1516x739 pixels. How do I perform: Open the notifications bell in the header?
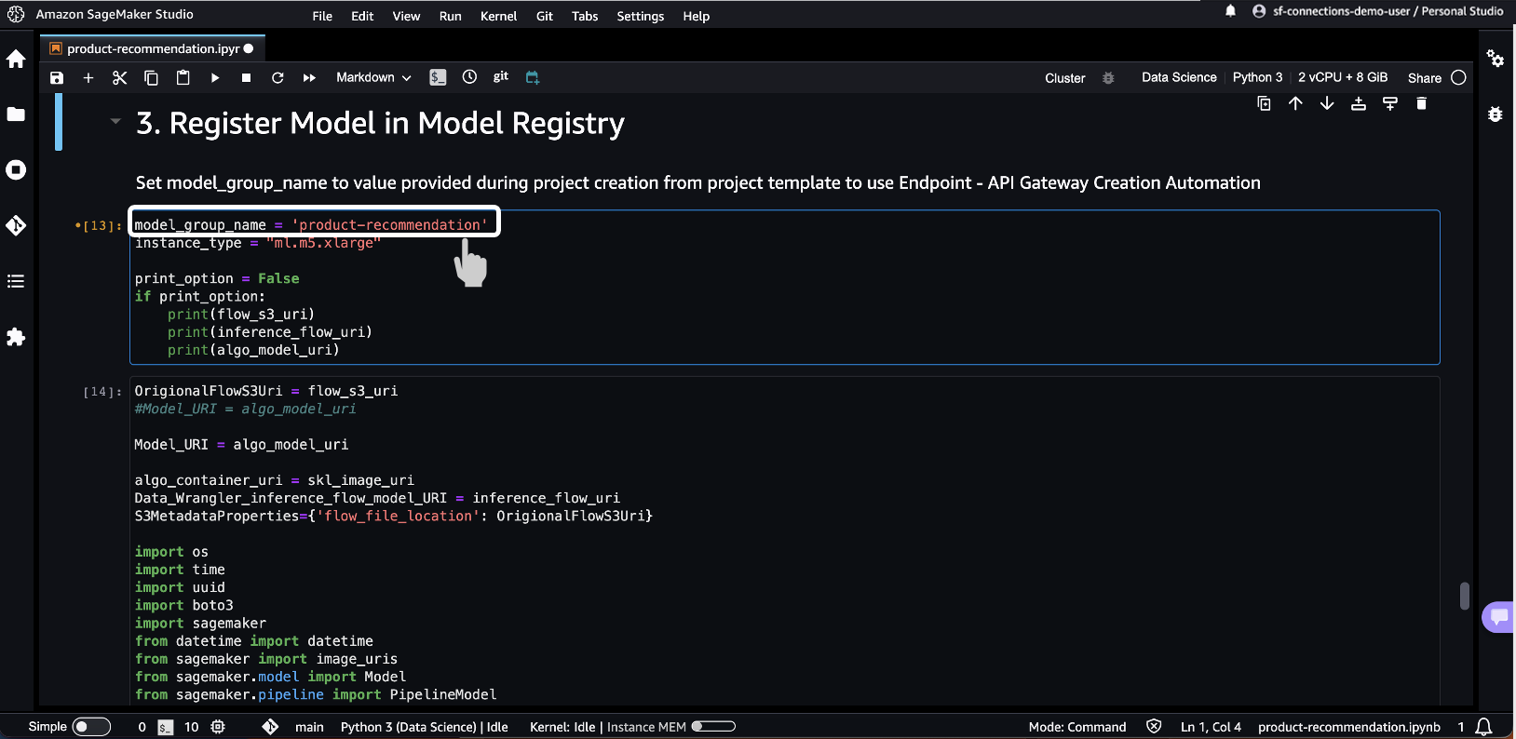[x=1230, y=11]
